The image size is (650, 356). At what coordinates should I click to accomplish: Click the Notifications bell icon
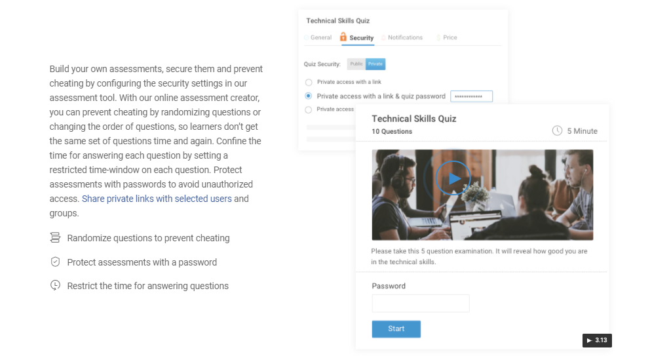[x=383, y=38]
